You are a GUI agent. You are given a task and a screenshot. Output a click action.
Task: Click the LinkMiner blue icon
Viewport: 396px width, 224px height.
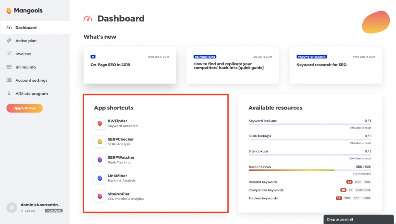[100, 178]
